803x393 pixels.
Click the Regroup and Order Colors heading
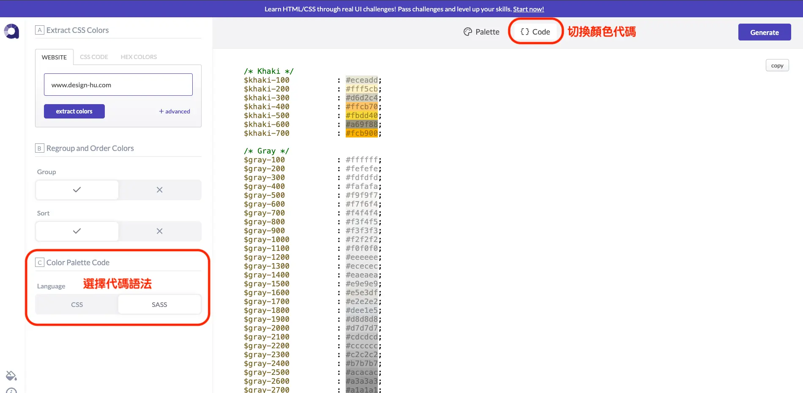coord(90,148)
